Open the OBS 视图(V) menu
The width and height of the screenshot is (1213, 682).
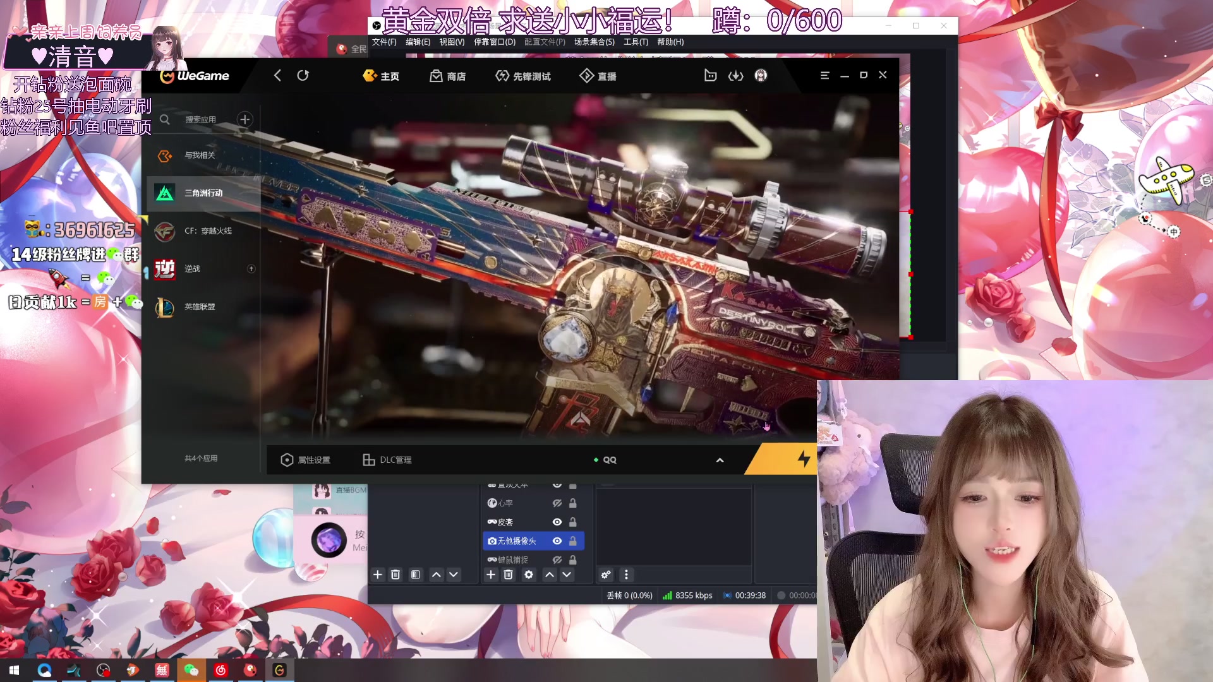pyautogui.click(x=452, y=42)
